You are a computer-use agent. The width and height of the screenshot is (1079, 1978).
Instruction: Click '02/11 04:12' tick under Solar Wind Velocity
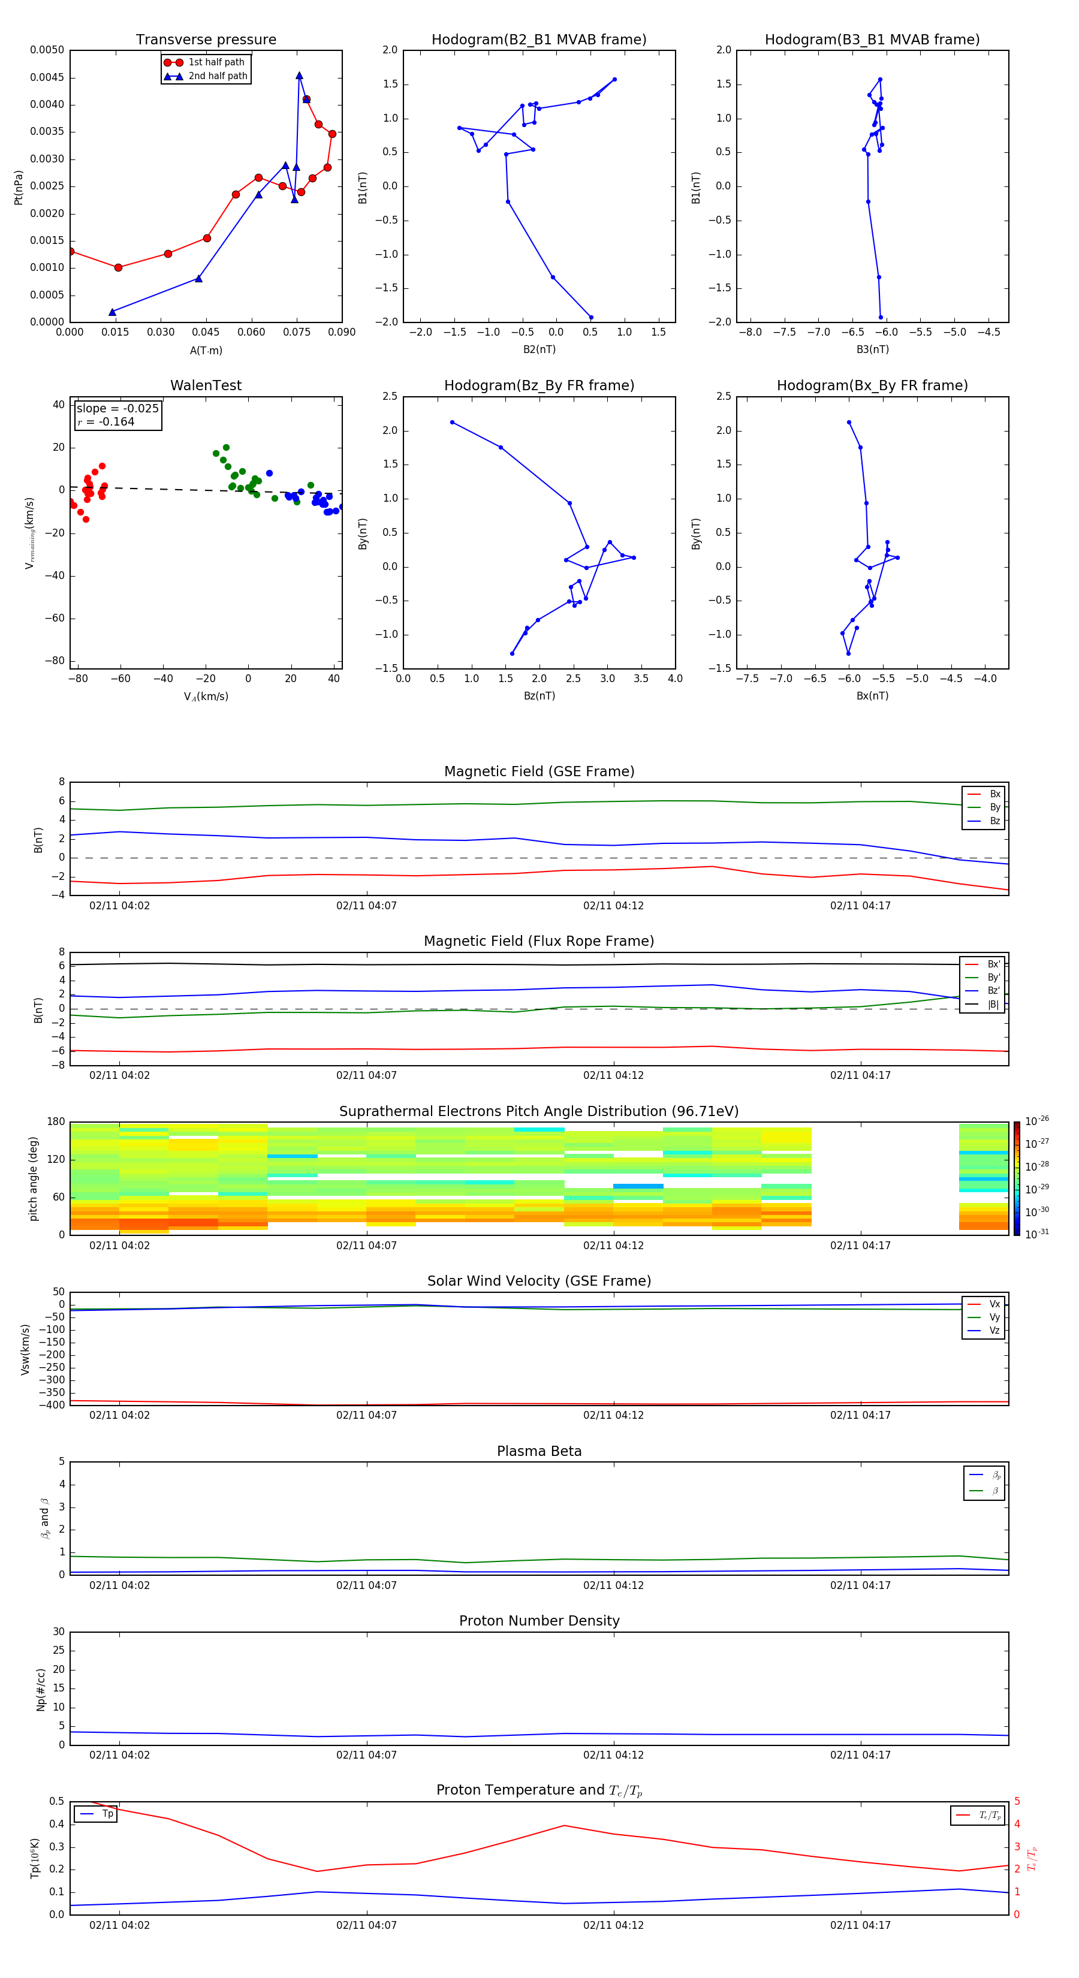[613, 1415]
